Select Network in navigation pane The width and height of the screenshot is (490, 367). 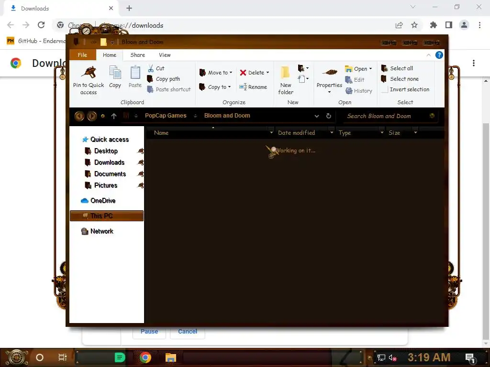point(97,231)
